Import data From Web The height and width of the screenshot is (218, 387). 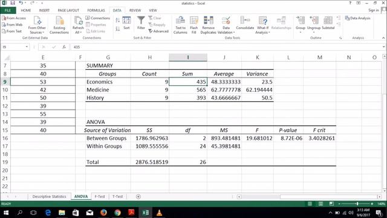click(x=12, y=25)
